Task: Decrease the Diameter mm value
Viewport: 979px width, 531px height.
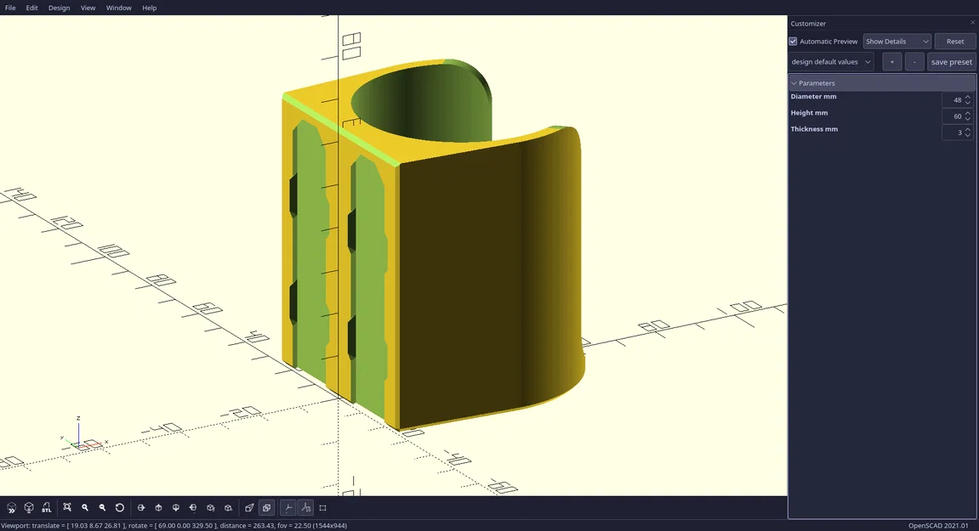Action: point(968,103)
